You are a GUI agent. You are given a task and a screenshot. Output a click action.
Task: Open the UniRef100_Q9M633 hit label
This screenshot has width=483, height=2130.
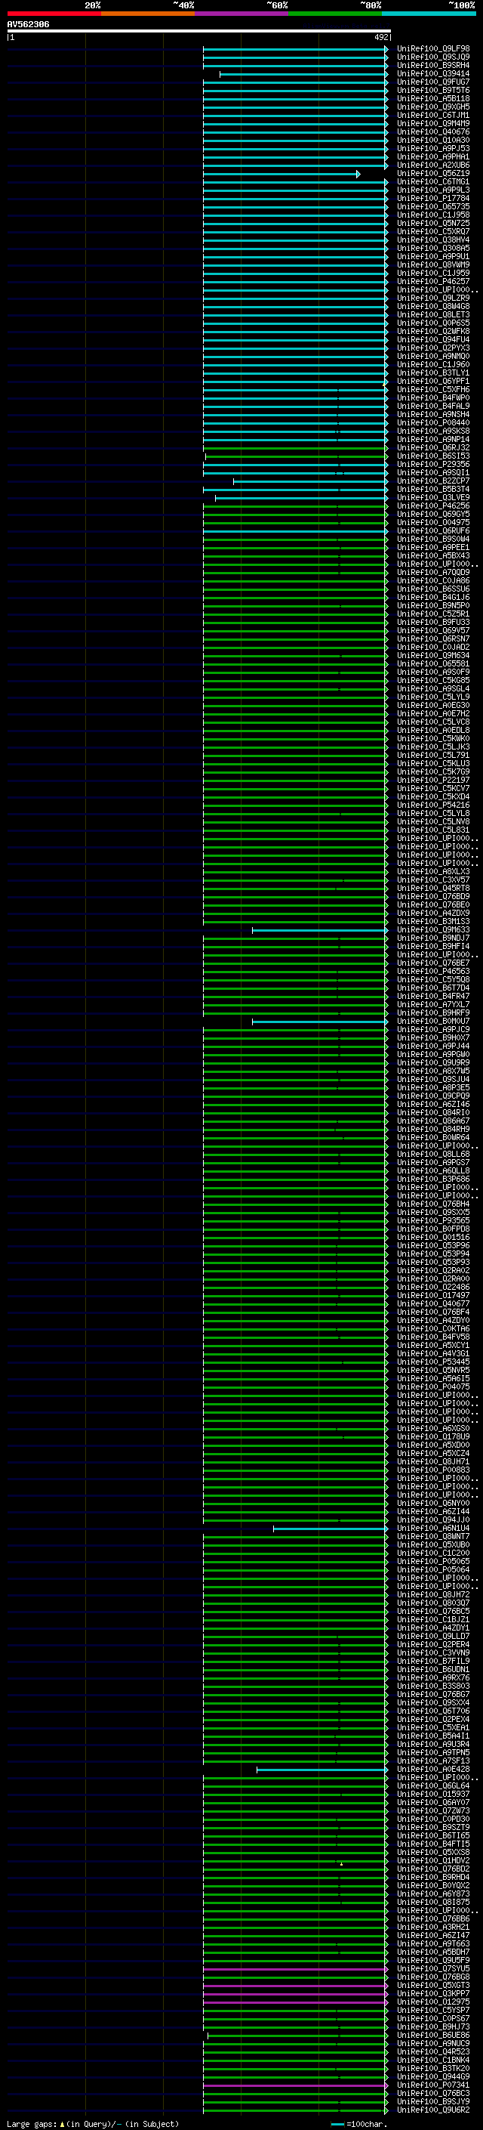click(x=433, y=930)
